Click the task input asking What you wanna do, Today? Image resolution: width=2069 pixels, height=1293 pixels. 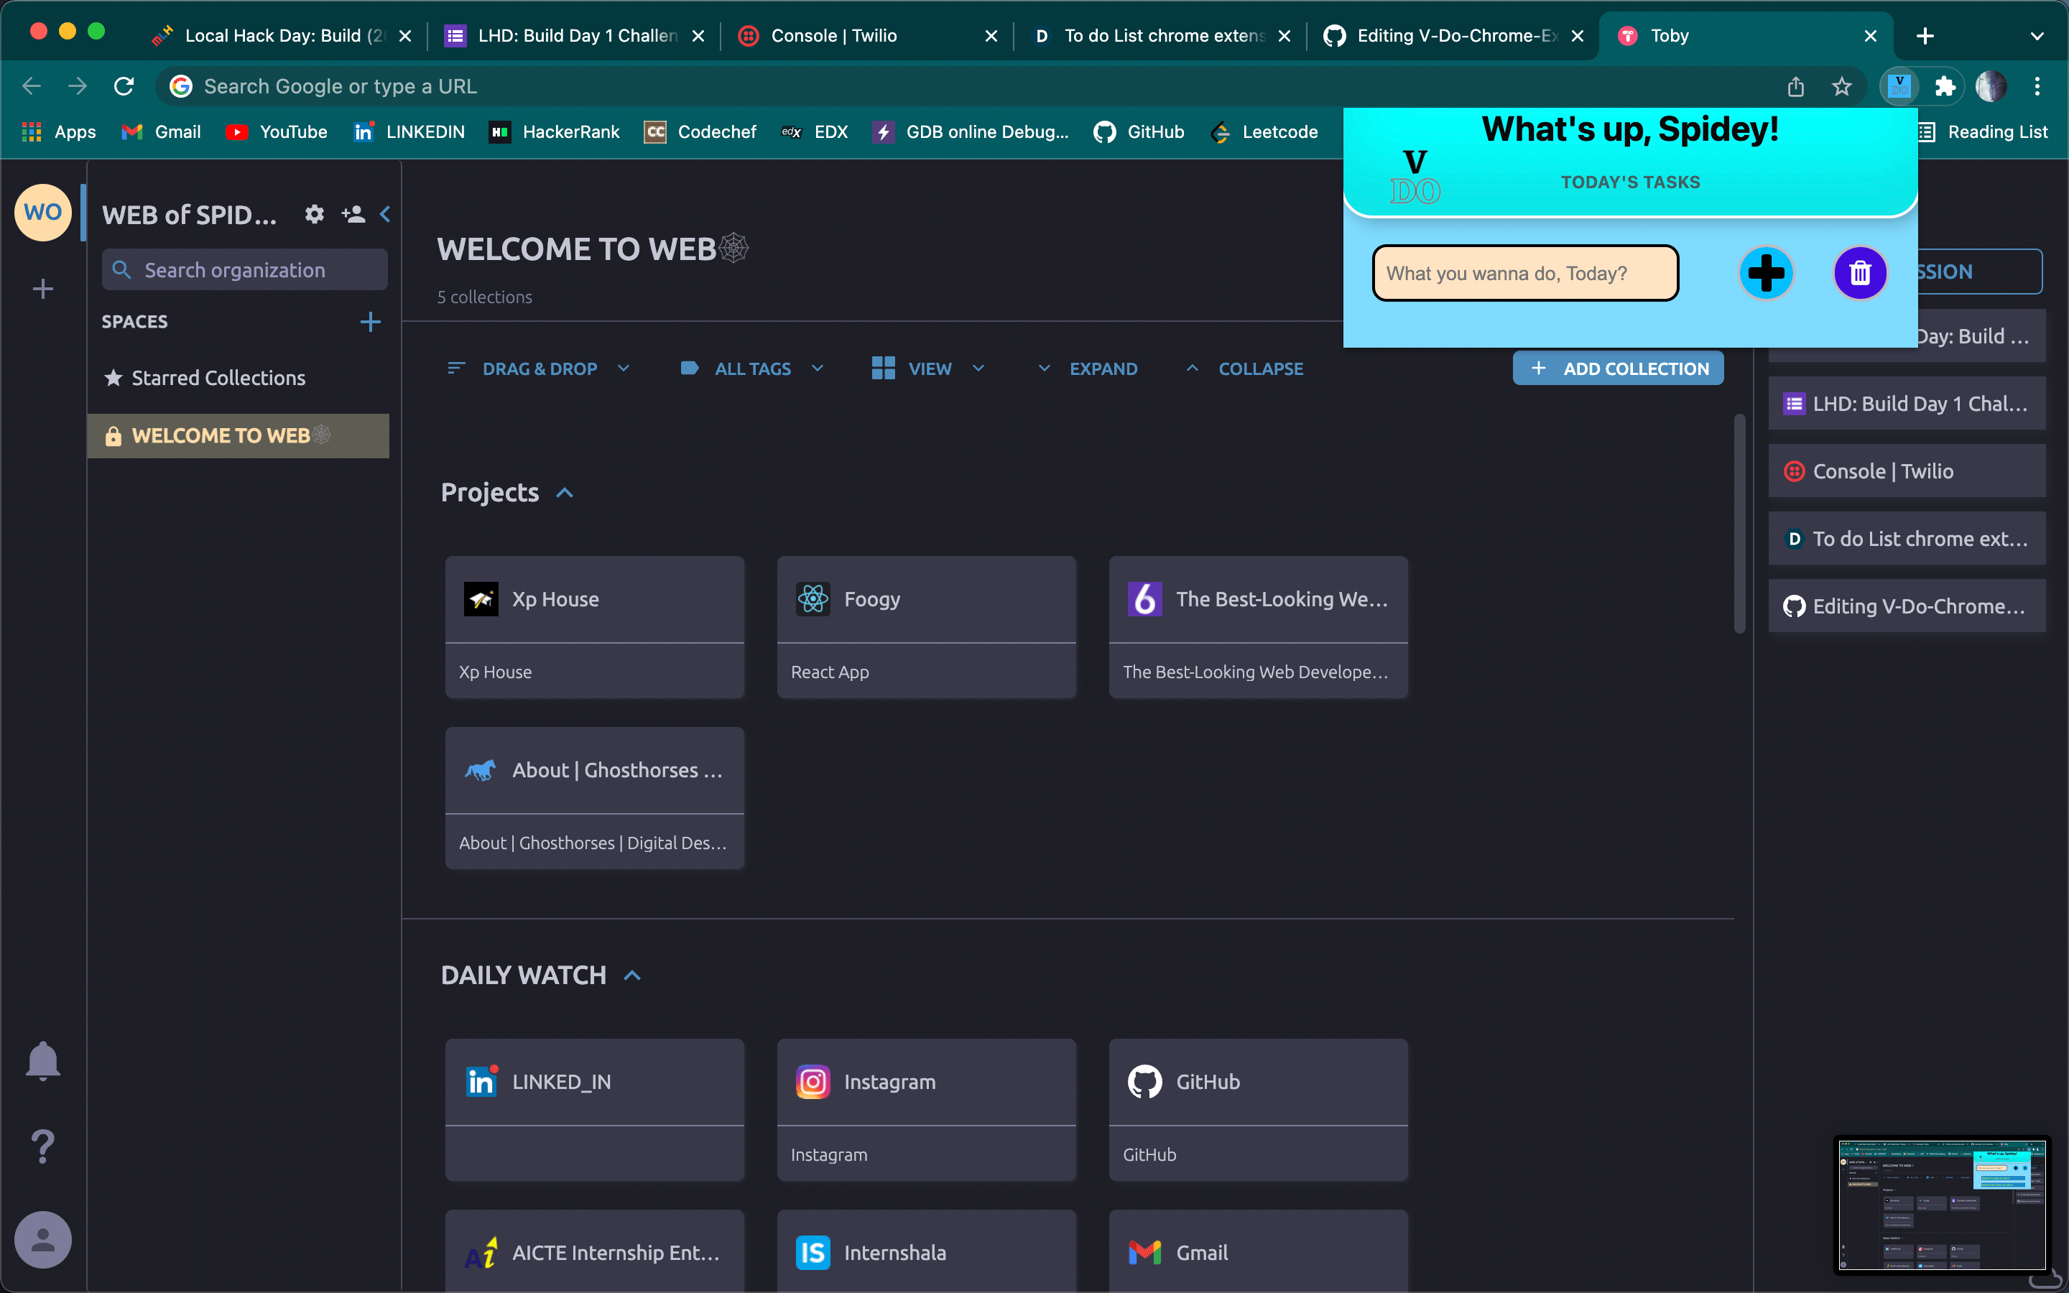(1524, 273)
